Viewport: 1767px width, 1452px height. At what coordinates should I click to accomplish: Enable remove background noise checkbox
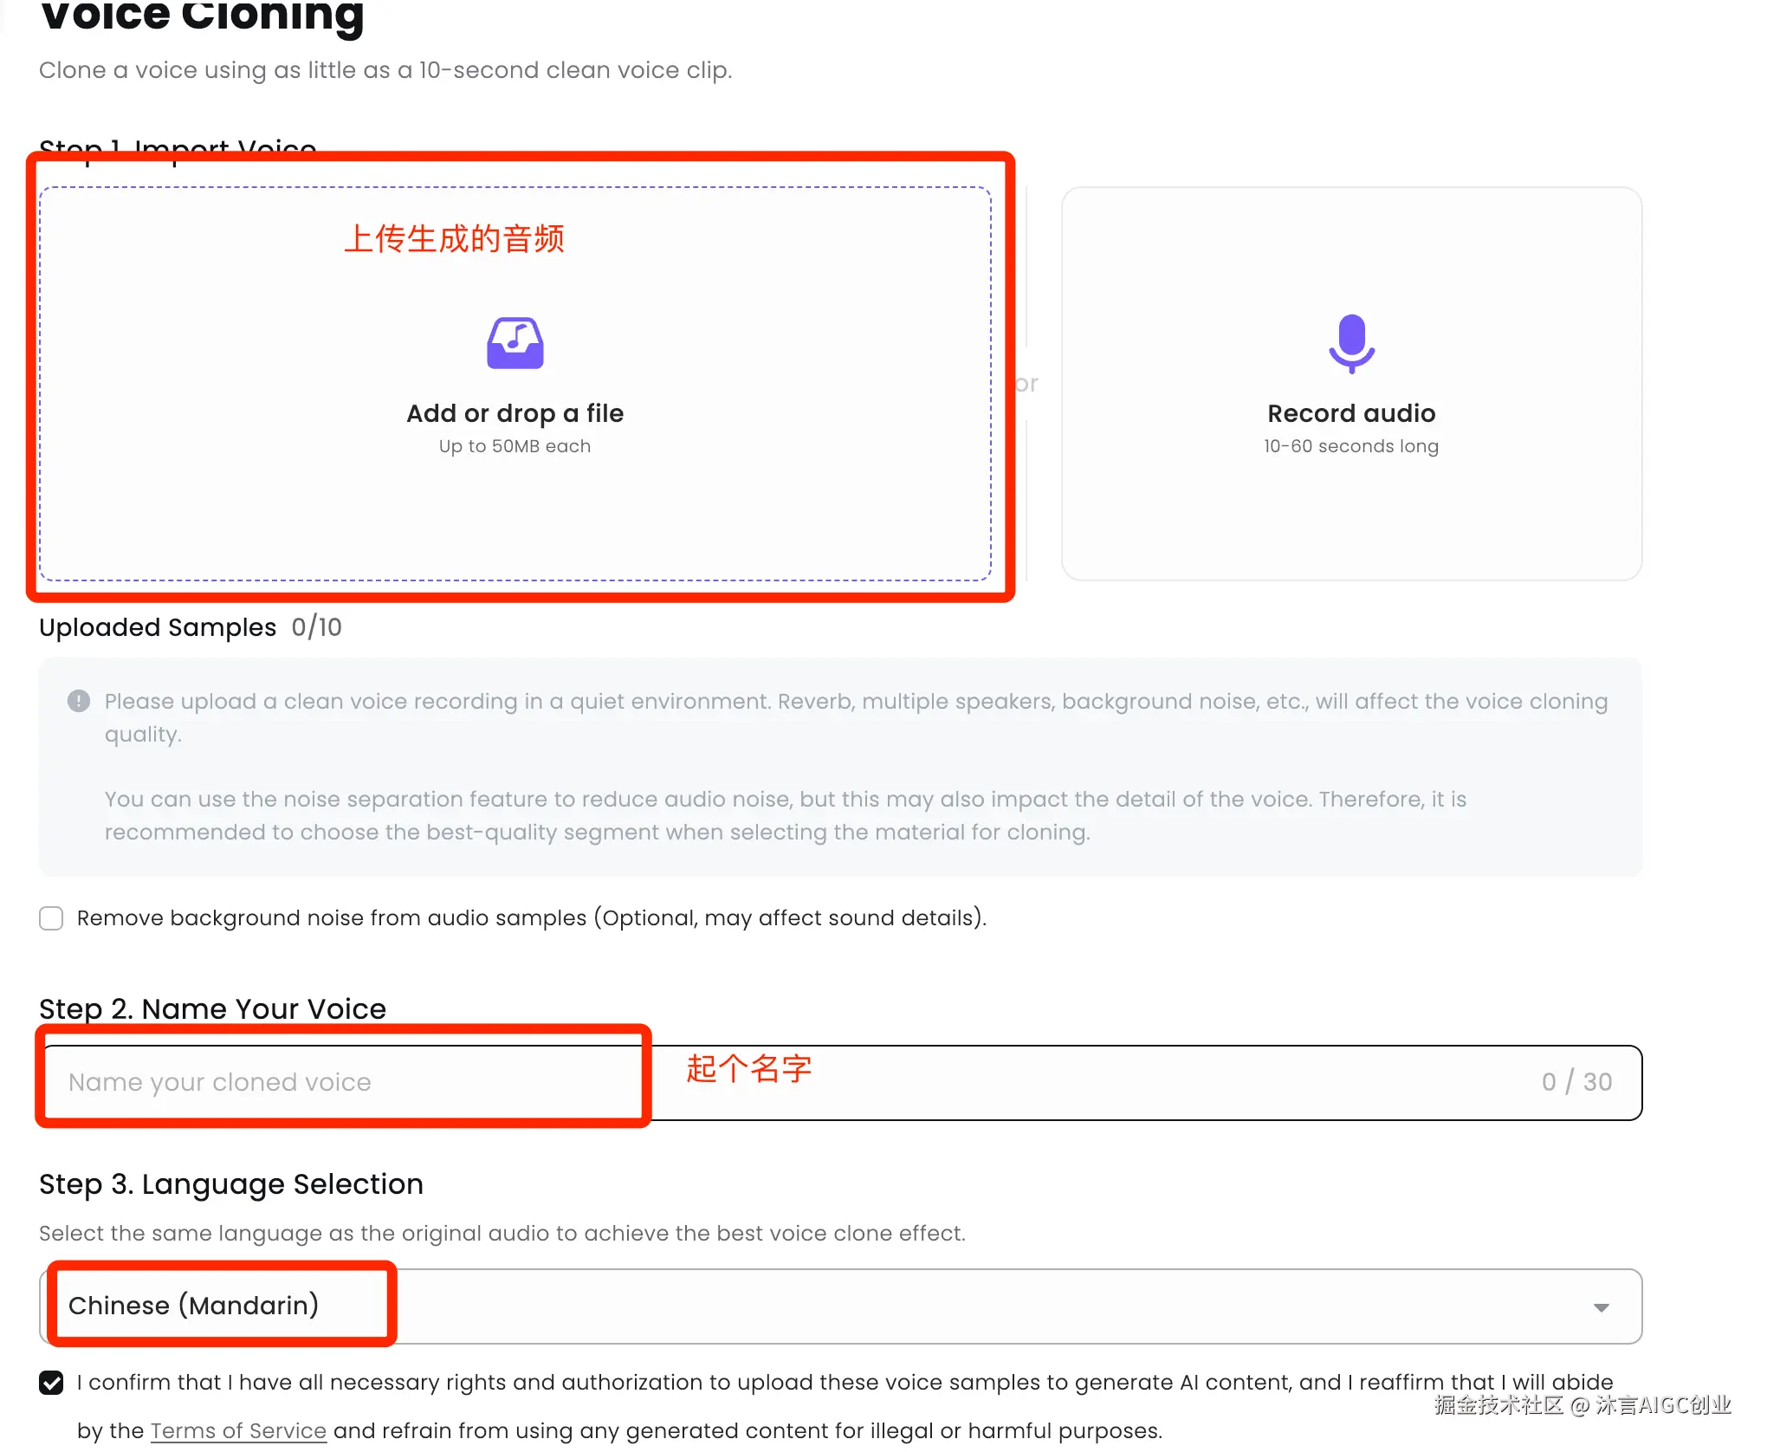tap(51, 918)
